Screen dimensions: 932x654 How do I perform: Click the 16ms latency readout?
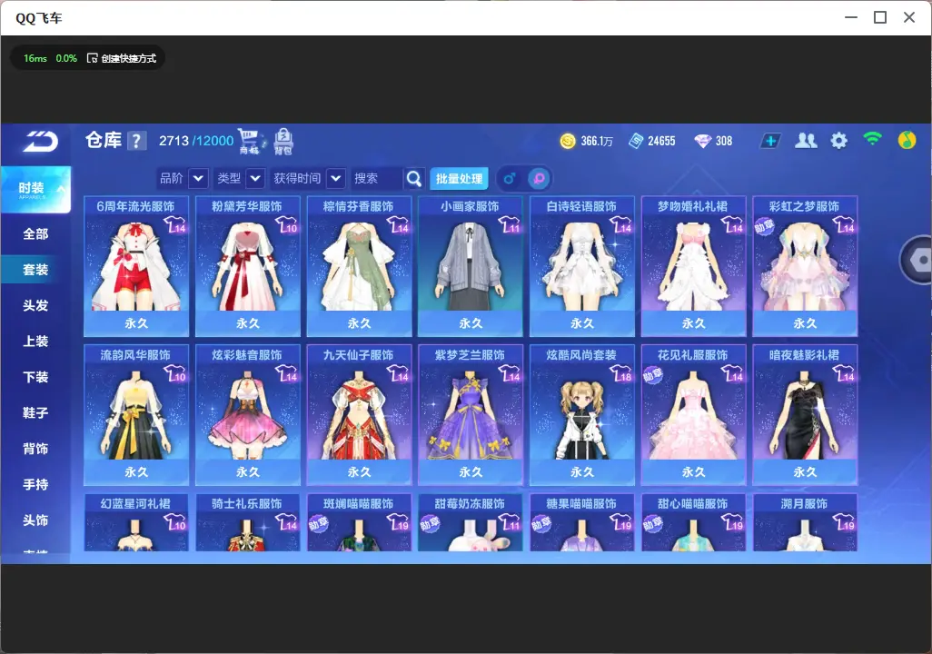pyautogui.click(x=35, y=58)
